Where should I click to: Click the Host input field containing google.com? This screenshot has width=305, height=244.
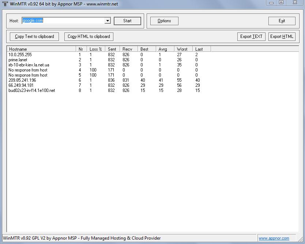63,21
